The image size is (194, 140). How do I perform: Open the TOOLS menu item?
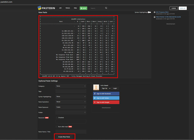(68, 8)
